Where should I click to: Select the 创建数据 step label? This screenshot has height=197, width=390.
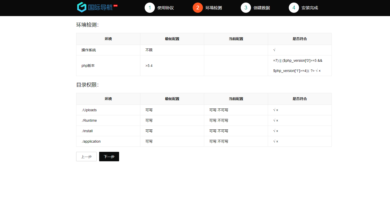[262, 8]
